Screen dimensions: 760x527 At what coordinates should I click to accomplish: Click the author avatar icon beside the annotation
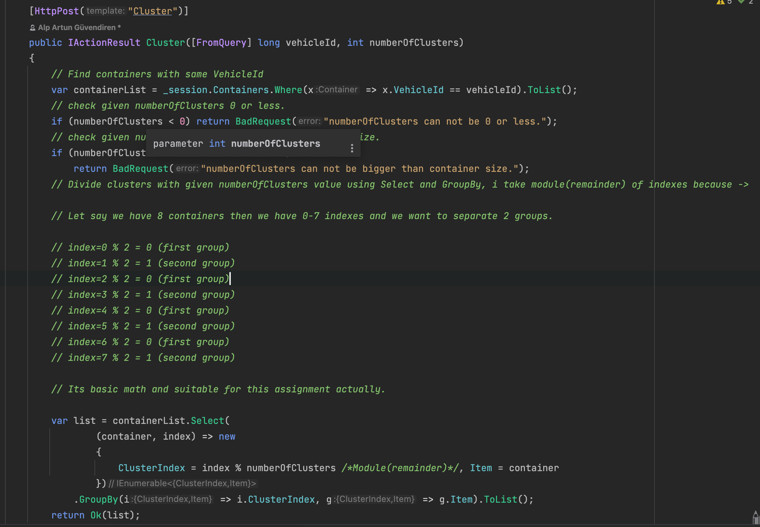point(33,27)
